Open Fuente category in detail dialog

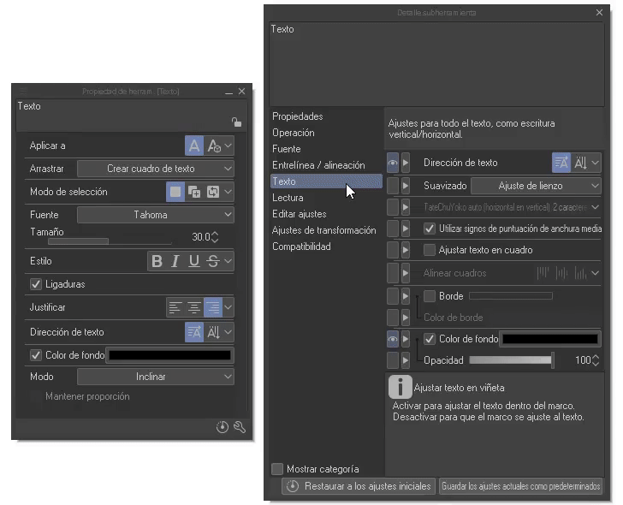286,149
